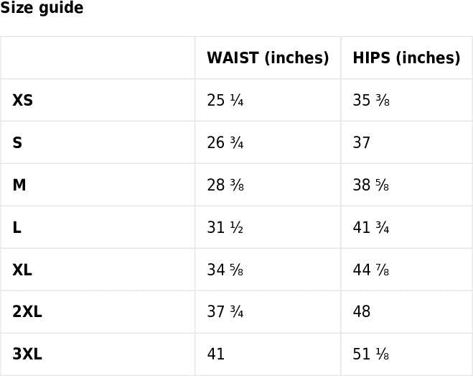
Task: Click the S size row label
Action: (x=17, y=143)
